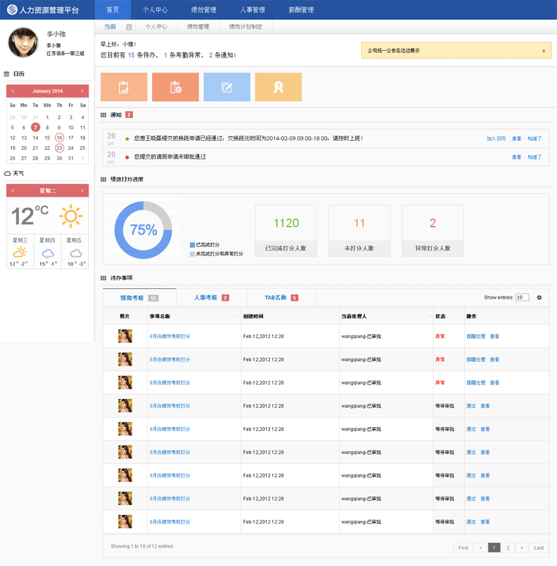Open sort dropdown on 创建时间 column
This screenshot has width=557, height=566.
click(x=336, y=316)
